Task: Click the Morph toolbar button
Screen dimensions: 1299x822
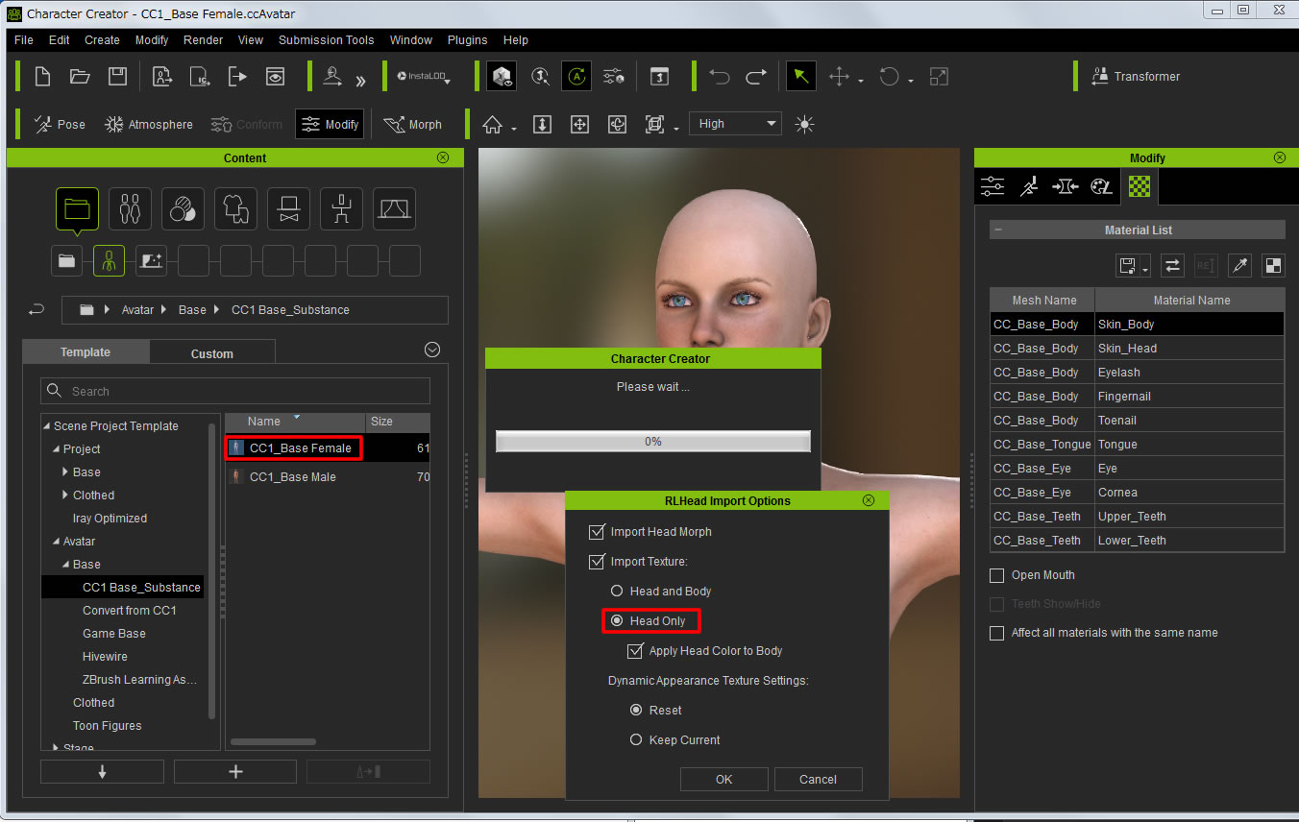Action: click(x=413, y=125)
